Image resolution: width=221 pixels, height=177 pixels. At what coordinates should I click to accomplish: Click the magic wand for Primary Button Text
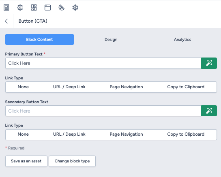click(209, 63)
